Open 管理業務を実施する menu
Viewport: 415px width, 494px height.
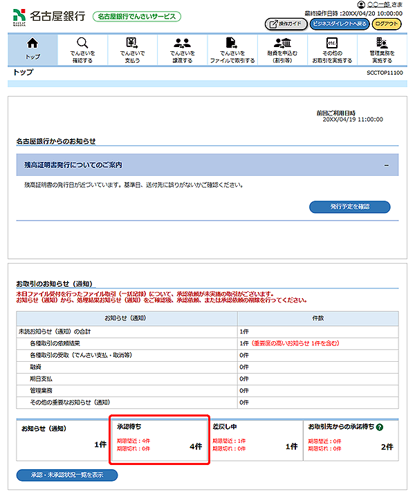(x=382, y=49)
